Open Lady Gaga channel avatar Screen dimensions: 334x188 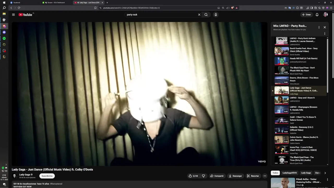coord(15,176)
